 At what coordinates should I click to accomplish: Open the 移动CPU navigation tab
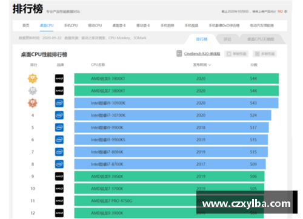point(95,25)
